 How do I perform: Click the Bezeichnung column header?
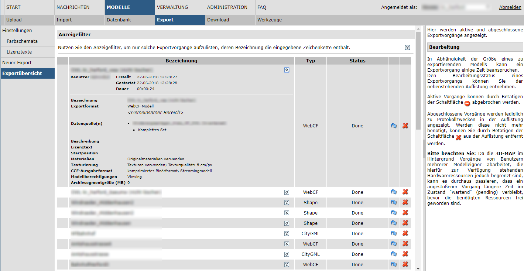(x=181, y=61)
